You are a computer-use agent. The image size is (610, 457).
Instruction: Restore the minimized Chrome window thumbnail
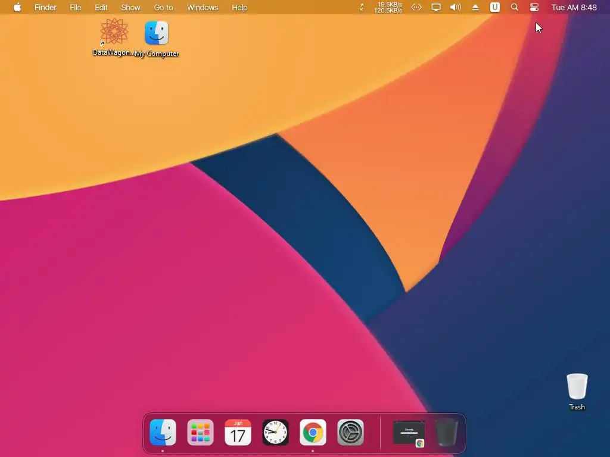coord(409,433)
